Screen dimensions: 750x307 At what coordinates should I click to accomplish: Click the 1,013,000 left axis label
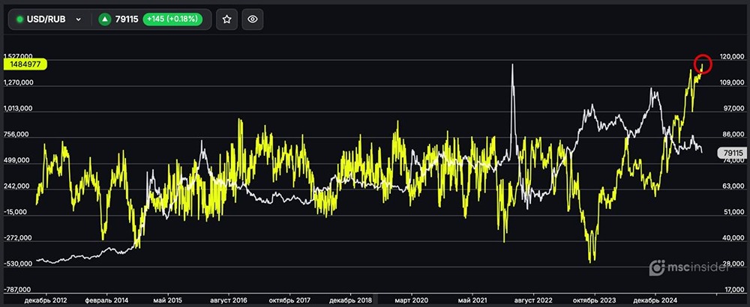tap(19, 109)
